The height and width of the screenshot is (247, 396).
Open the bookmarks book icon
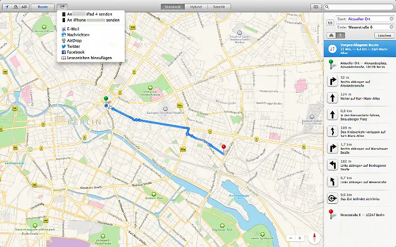316,7
